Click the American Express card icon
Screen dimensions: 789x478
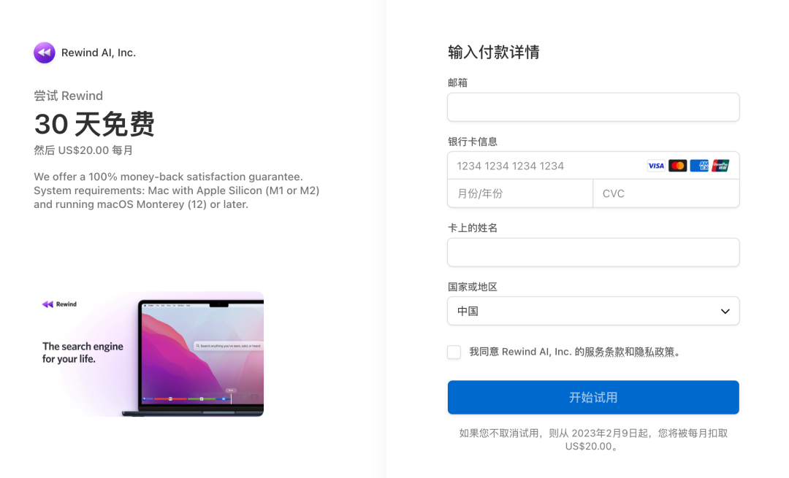tap(699, 166)
